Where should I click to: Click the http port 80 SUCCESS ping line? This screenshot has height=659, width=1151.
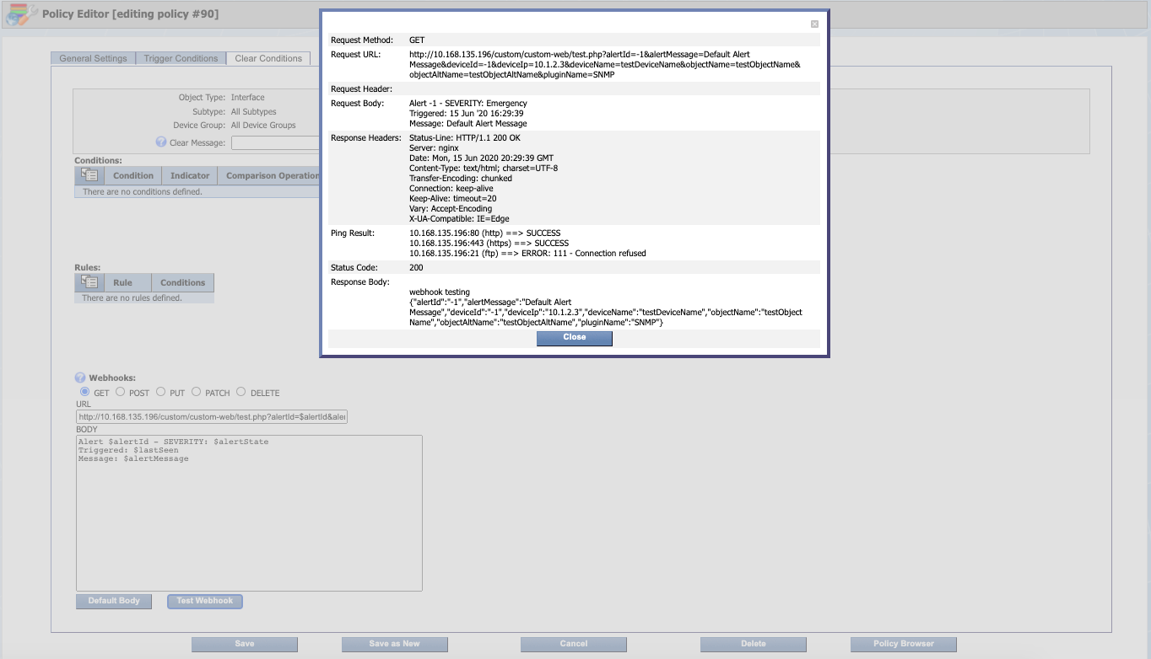coord(484,233)
